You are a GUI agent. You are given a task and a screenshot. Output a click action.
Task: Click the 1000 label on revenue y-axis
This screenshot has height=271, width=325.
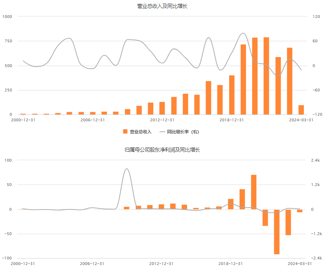point(7,17)
